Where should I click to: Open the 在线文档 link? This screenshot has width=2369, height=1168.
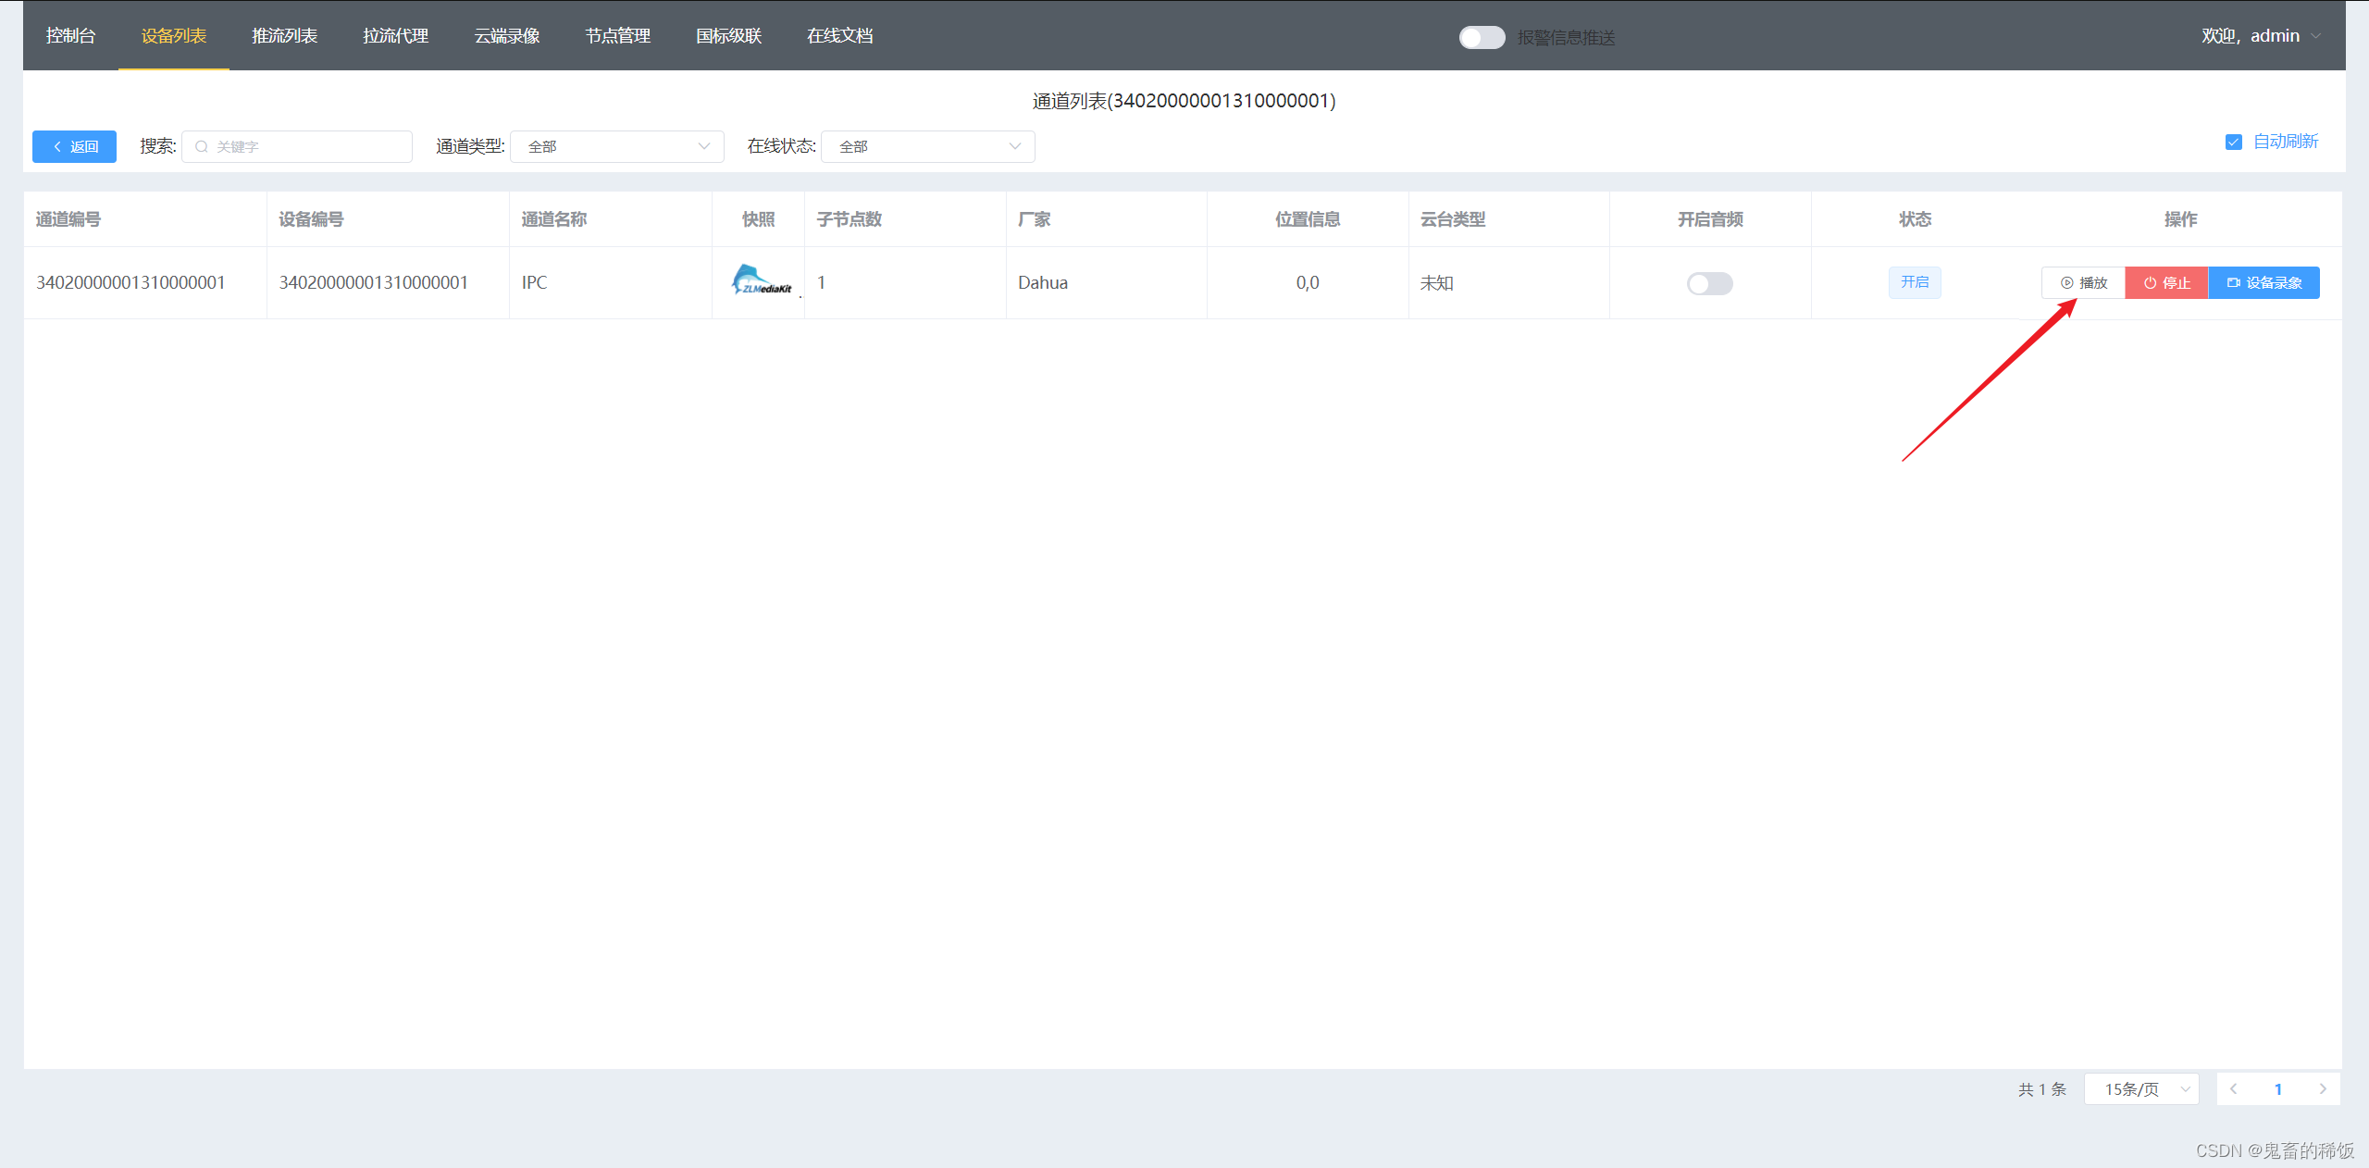coord(839,36)
